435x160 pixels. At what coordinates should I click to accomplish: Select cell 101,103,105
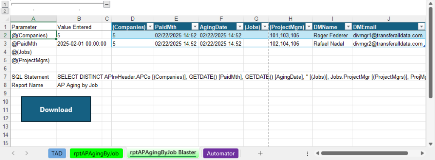pos(291,35)
